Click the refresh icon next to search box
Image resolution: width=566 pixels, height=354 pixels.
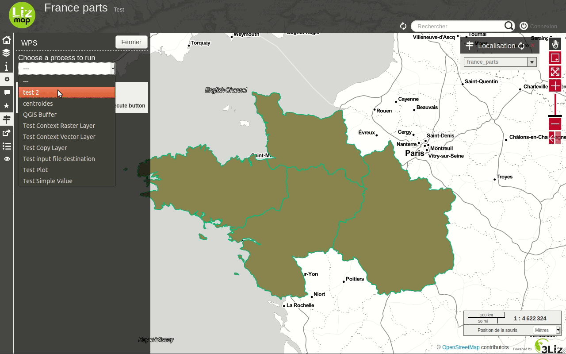[403, 26]
